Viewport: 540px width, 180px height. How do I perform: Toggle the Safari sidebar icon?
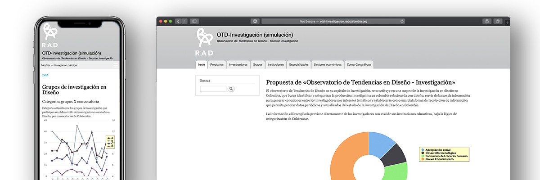(x=194, y=21)
